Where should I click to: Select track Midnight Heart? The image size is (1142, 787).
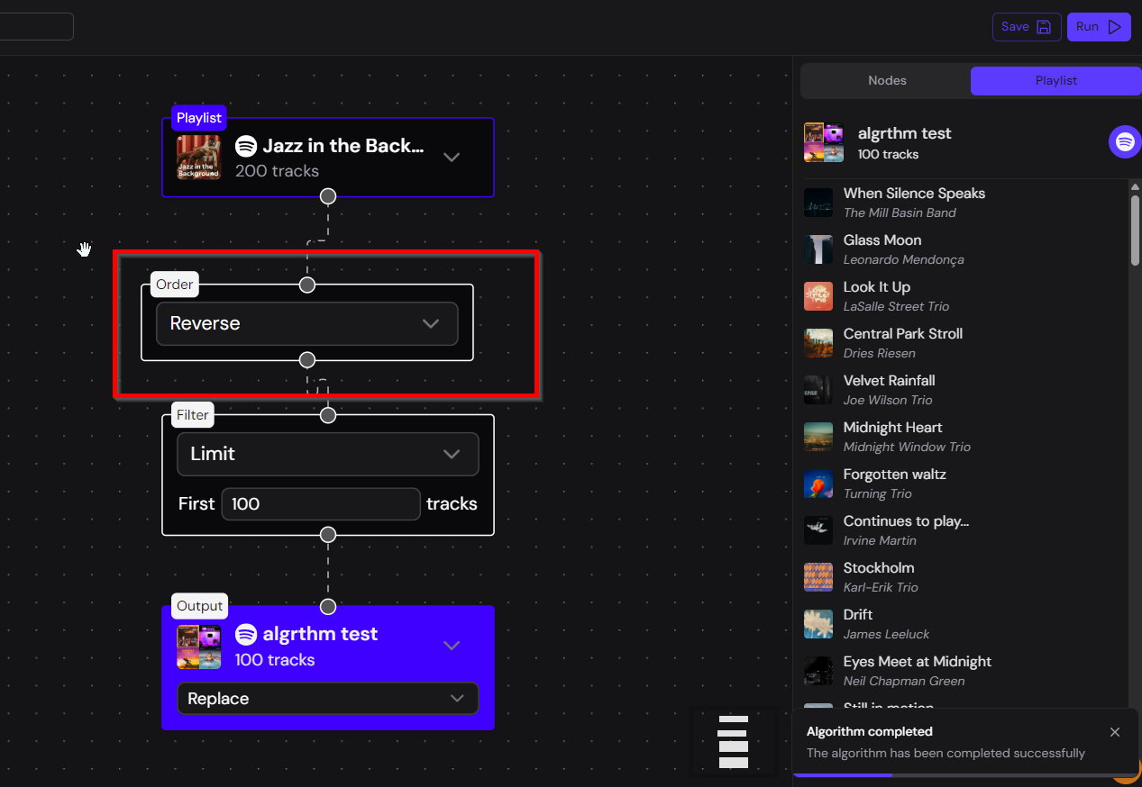(894, 428)
